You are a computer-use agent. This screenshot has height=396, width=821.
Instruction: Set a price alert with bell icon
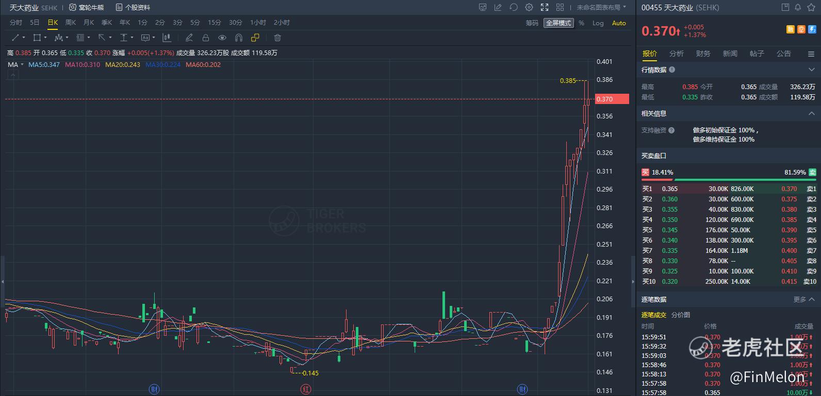point(798,7)
